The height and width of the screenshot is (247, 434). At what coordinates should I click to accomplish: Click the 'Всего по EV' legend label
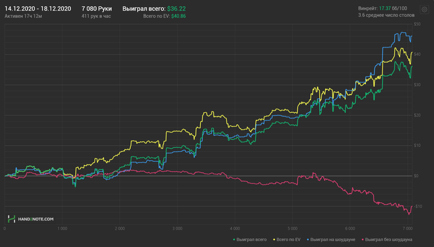coord(288,240)
